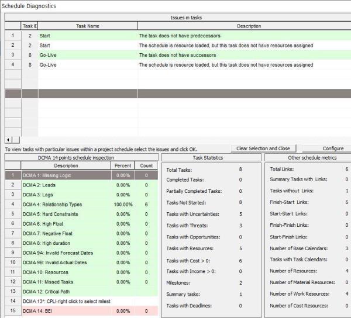Viewport: 351px width, 318px height.
Task: Click the Task ID column header
Action: coord(30,26)
